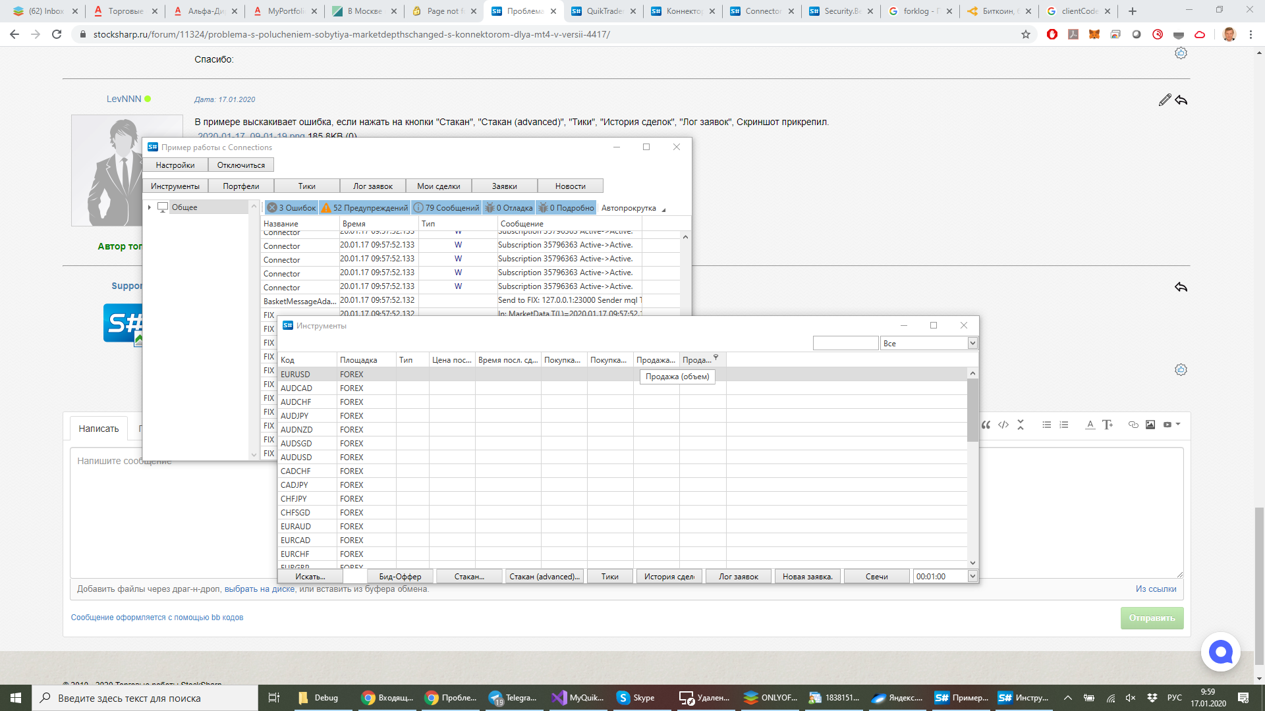Open the text color tool in the editor
The image size is (1265, 711).
point(1090,425)
